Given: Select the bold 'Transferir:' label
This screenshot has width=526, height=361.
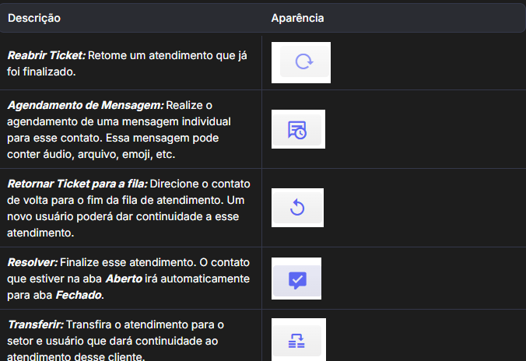Looking at the screenshot, I should [34, 324].
